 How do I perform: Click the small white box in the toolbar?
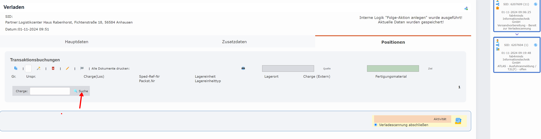click(28, 69)
